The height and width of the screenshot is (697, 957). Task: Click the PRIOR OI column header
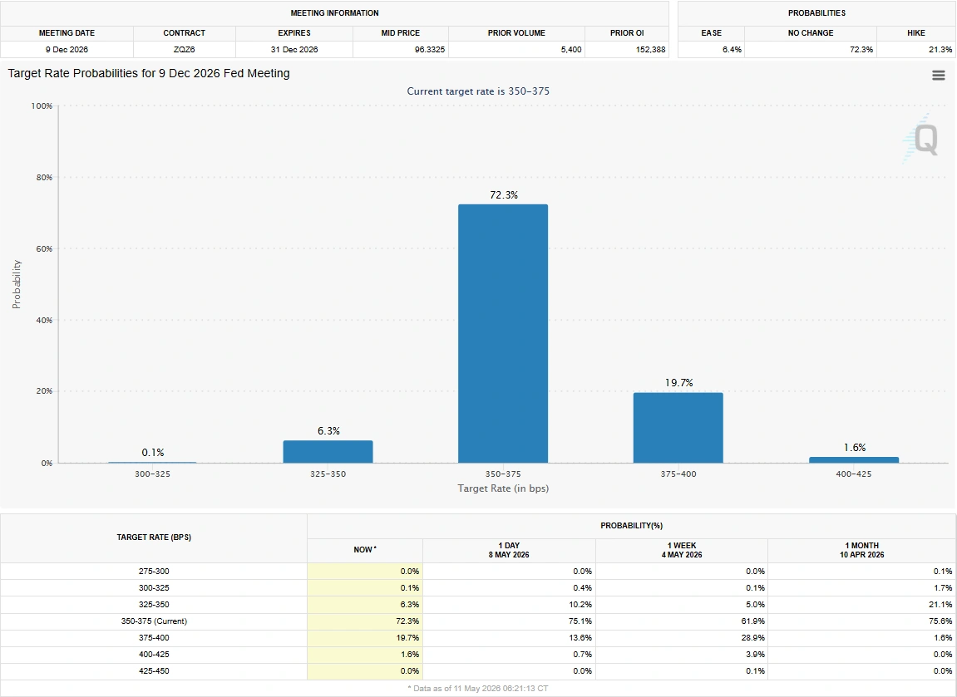pos(627,33)
